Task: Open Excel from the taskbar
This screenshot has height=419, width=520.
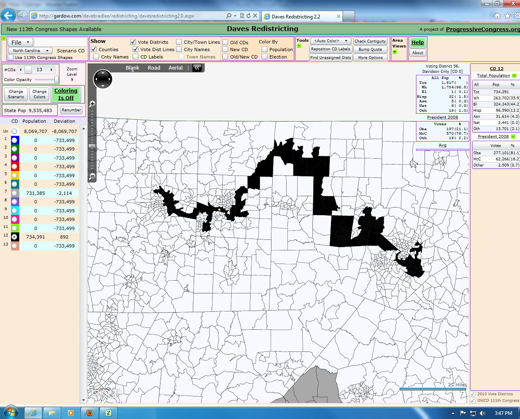Action: click(109, 413)
